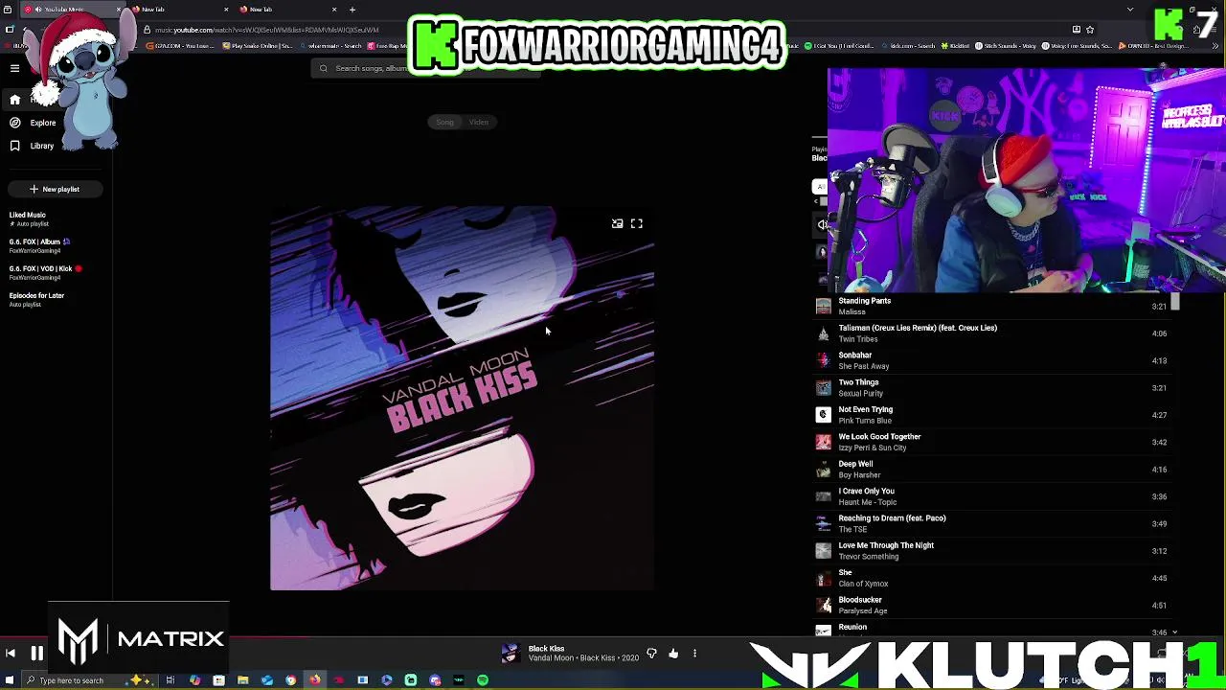Close the third New Tab

point(334,10)
